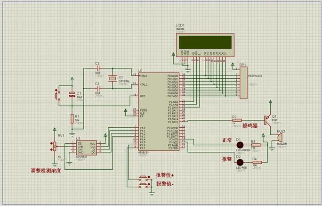Select resistor R4 next to red LED

click(257, 163)
